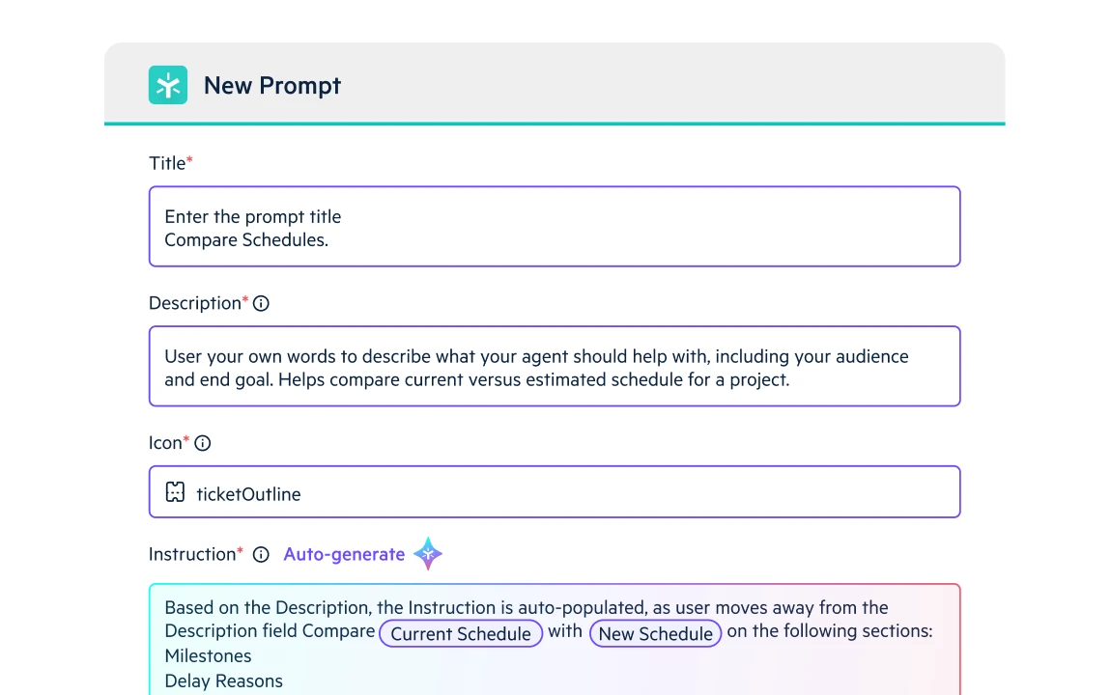
Task: Click the Description field label
Action: pyautogui.click(x=195, y=304)
